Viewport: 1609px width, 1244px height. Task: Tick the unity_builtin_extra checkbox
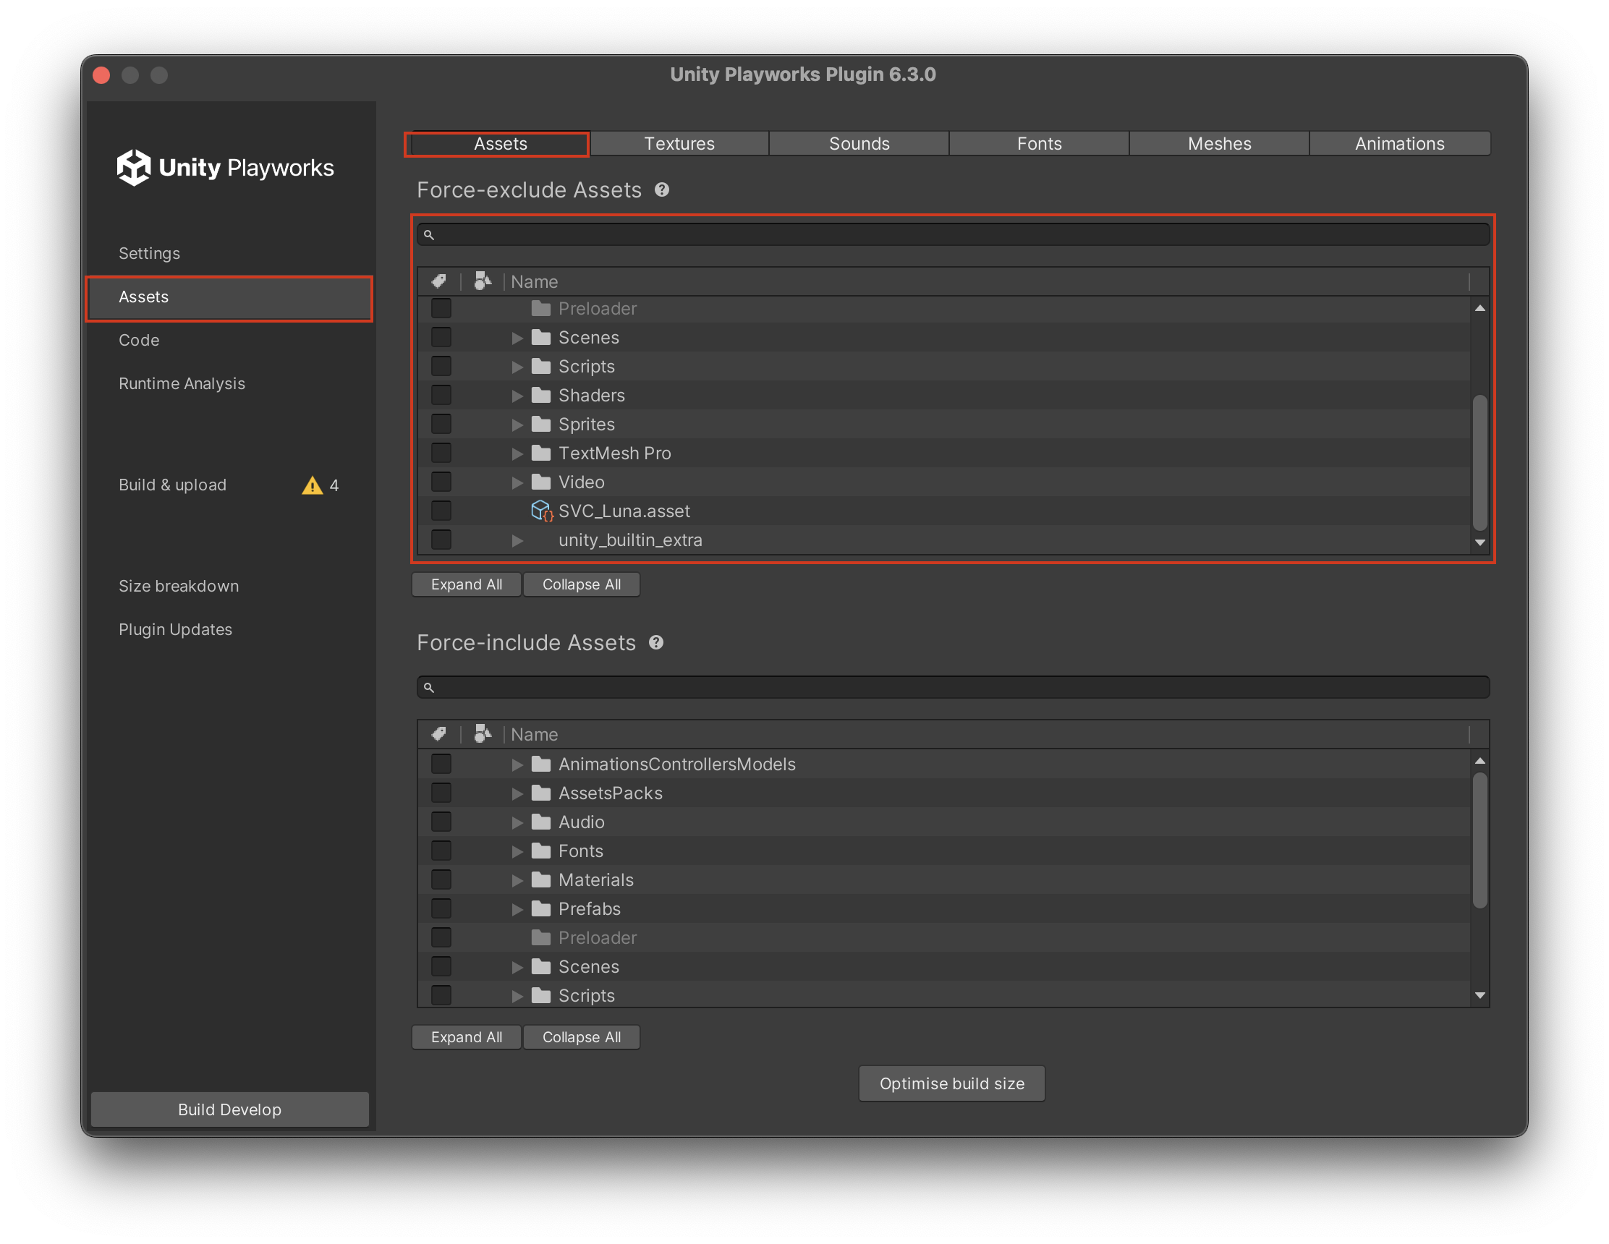[x=441, y=539]
